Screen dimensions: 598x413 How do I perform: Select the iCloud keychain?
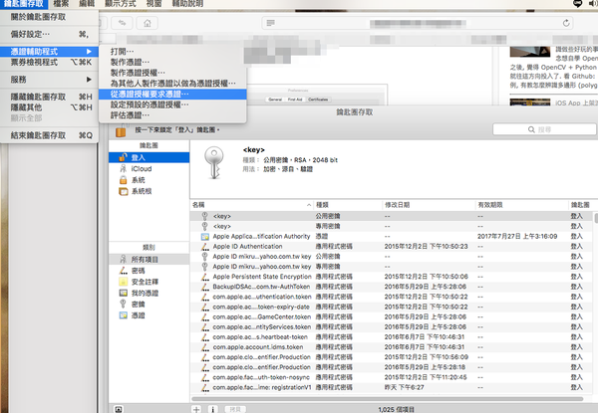[149, 168]
